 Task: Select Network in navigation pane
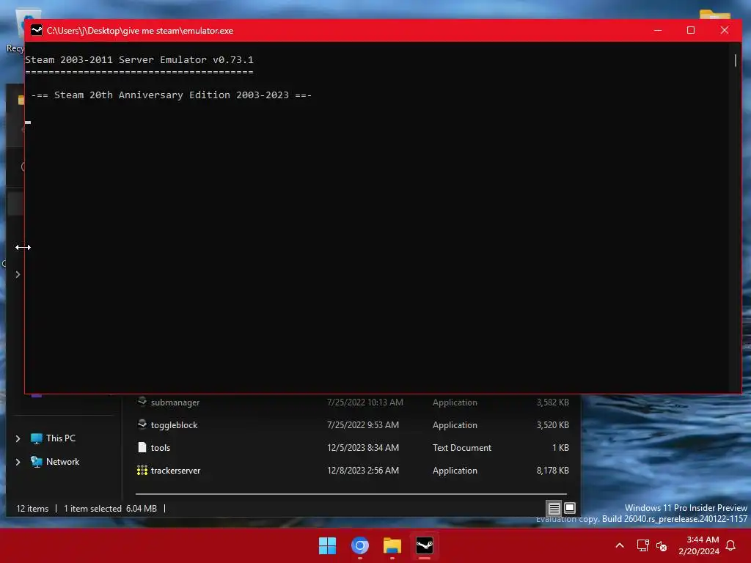pos(63,462)
